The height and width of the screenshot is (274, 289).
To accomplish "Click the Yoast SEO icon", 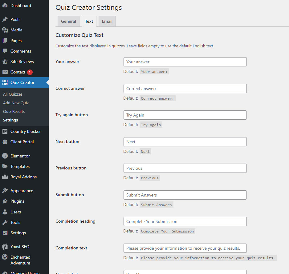I will point(5,247).
